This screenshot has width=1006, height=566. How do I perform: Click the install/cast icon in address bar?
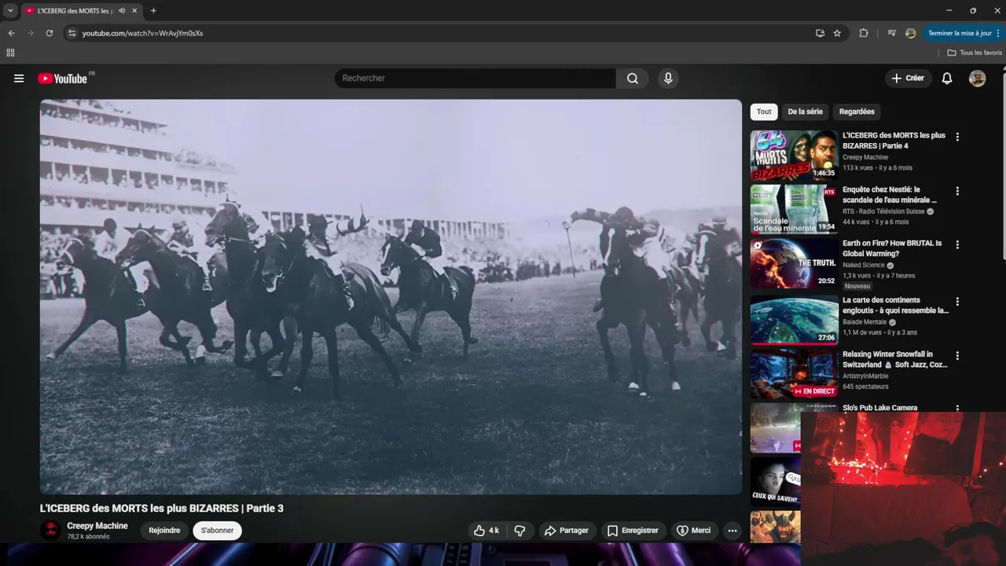click(820, 33)
